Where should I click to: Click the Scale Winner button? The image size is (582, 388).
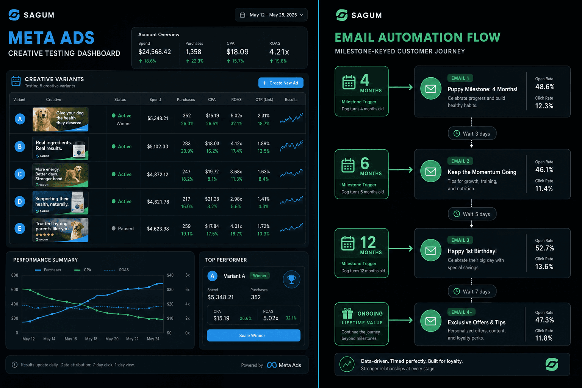[253, 335]
